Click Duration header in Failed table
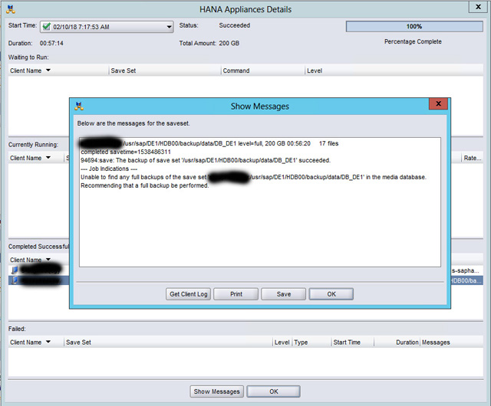The image size is (491, 406). (407, 342)
